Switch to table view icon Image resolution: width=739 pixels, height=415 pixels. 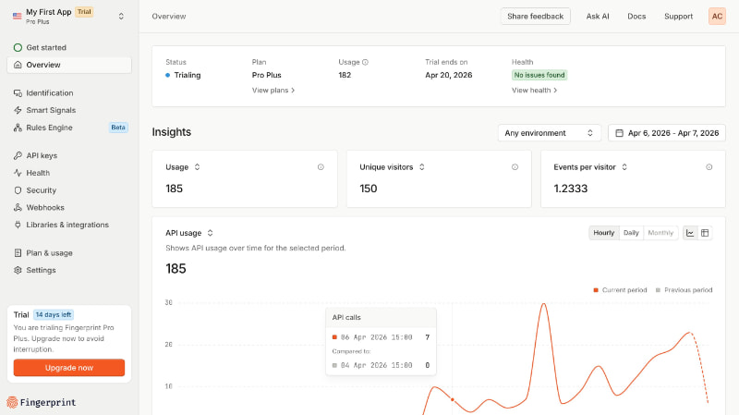(705, 233)
